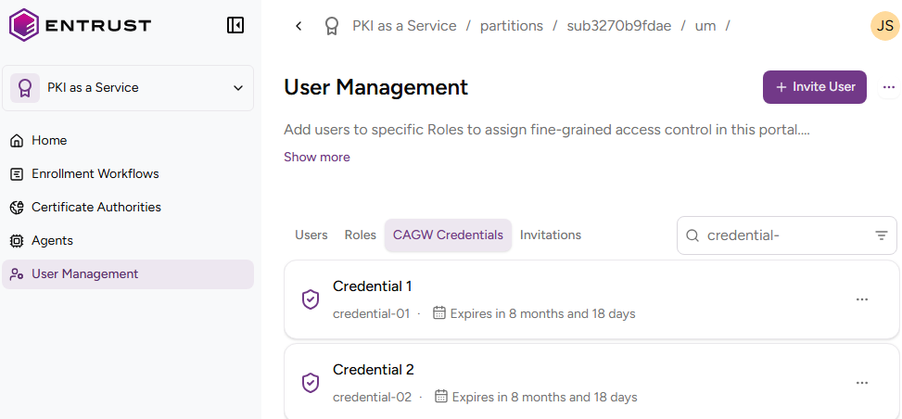Click the Invite User button

pos(814,87)
